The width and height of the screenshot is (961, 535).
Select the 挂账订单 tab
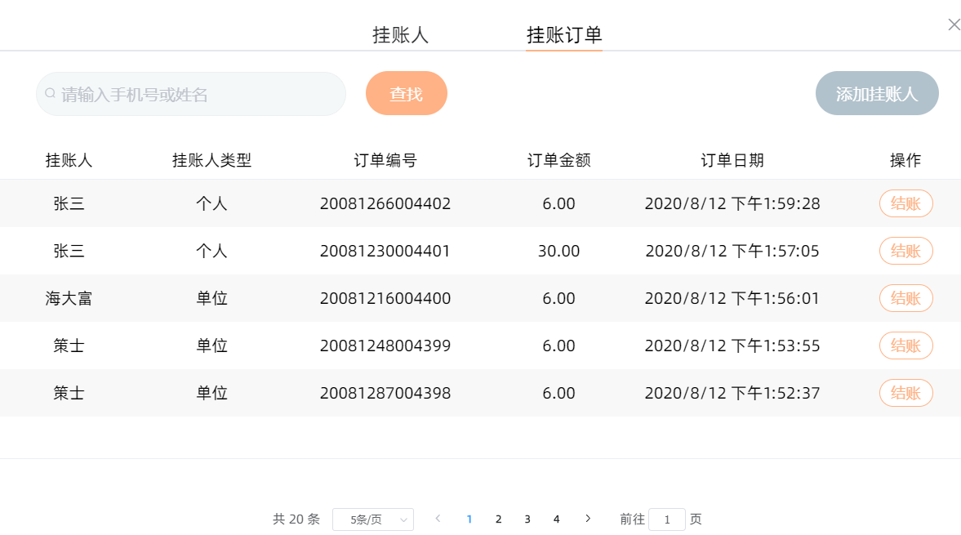[564, 35]
